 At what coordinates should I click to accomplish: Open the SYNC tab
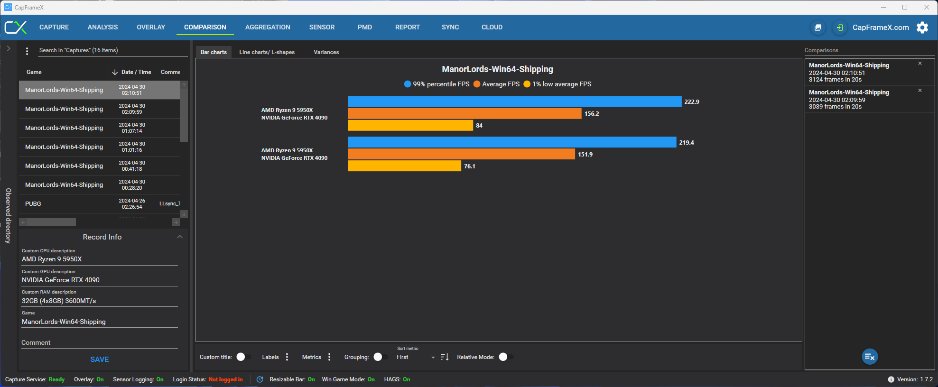[x=450, y=28]
